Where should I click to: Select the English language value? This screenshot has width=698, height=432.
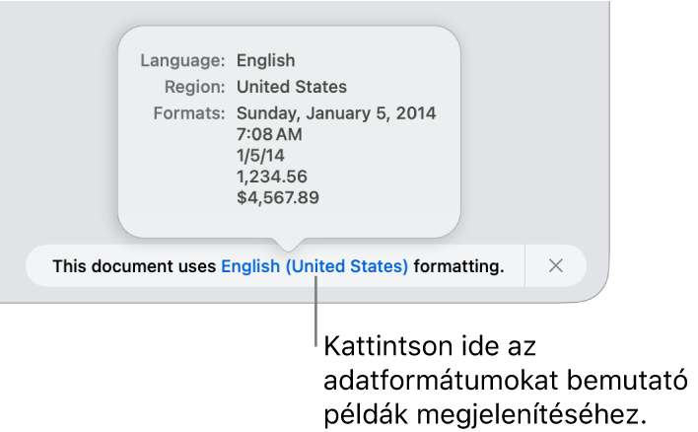coord(265,61)
